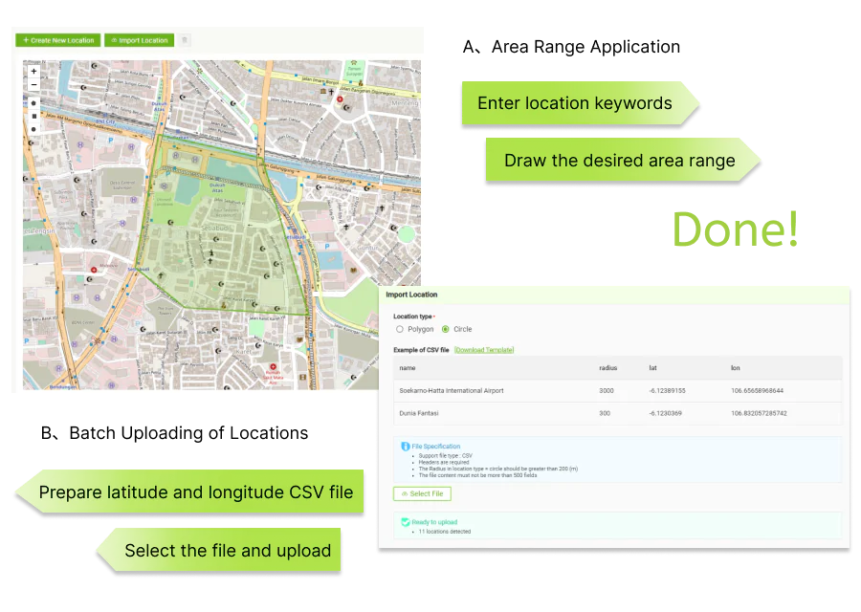Click the "Import Location" dialog title
This screenshot has height=612, width=861.
point(411,295)
